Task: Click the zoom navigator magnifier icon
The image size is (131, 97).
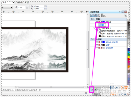Action: [x=88, y=87]
